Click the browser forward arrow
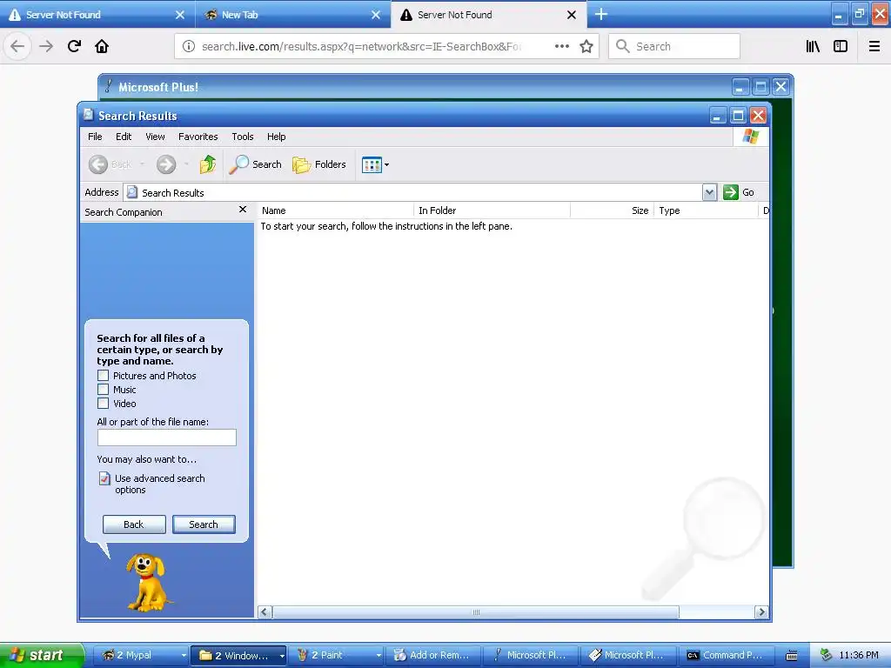 (46, 46)
